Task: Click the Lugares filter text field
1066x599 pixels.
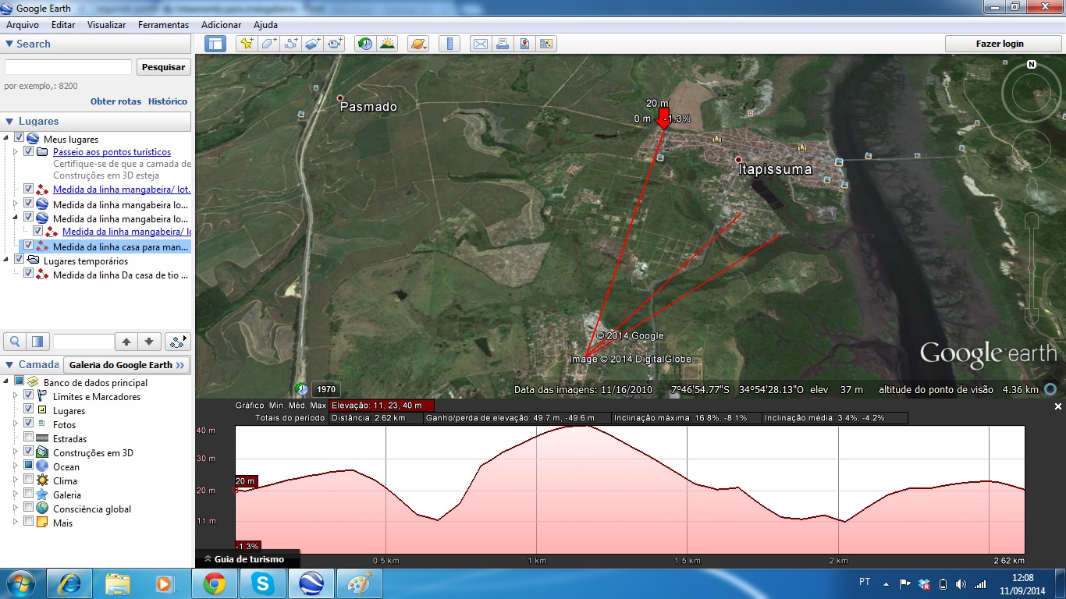Action: [x=84, y=342]
